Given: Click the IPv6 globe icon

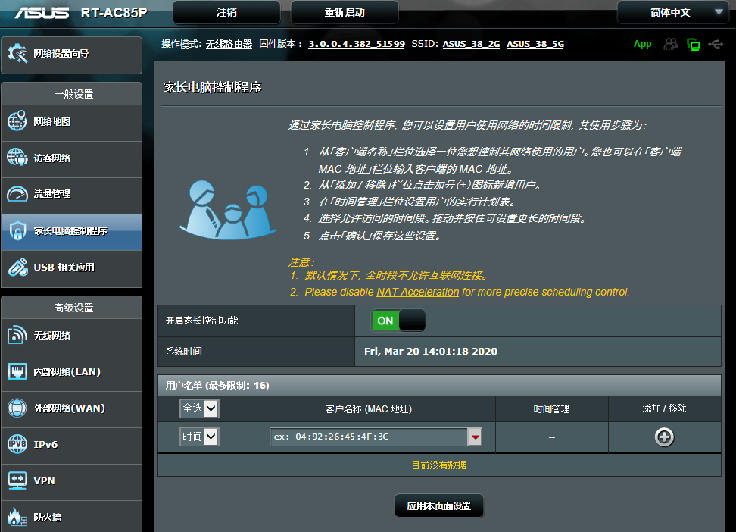Looking at the screenshot, I should click(17, 444).
